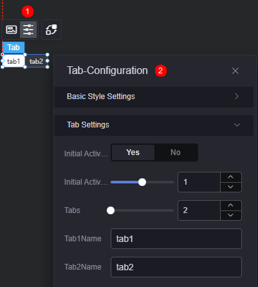This screenshot has width=258, height=287.
Task: Set Initial Active to Yes
Action: [133, 153]
